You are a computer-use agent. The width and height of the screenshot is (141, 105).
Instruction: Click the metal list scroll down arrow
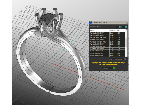127,56
